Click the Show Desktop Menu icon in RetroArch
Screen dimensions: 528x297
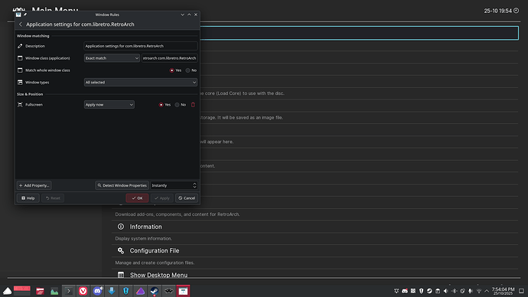pos(121,275)
